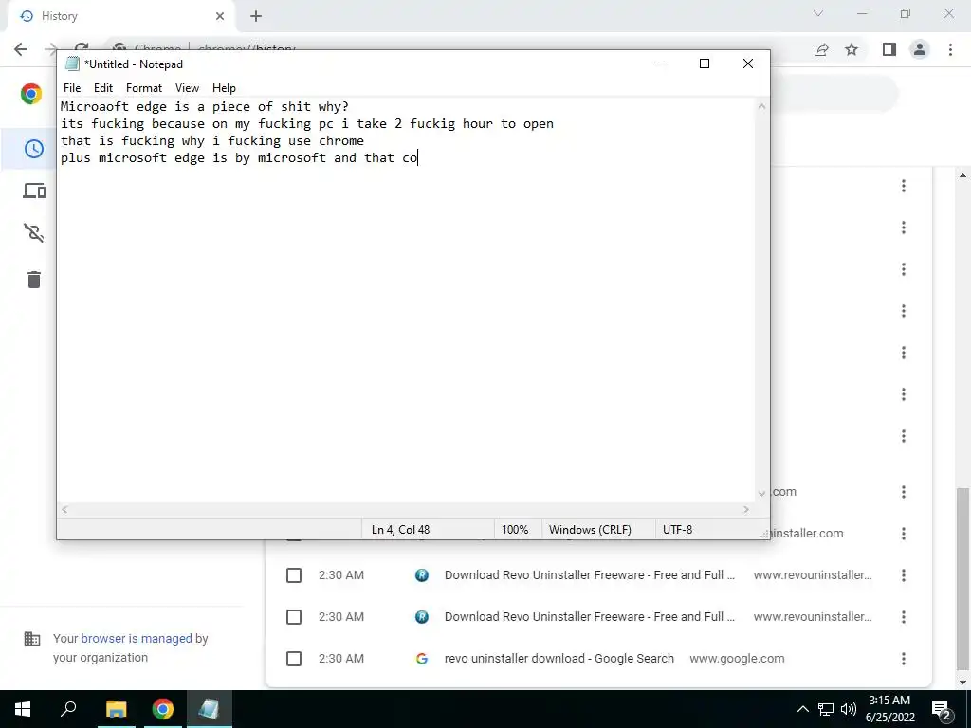Open File Explorer from taskbar
This screenshot has height=728, width=971.
point(116,709)
